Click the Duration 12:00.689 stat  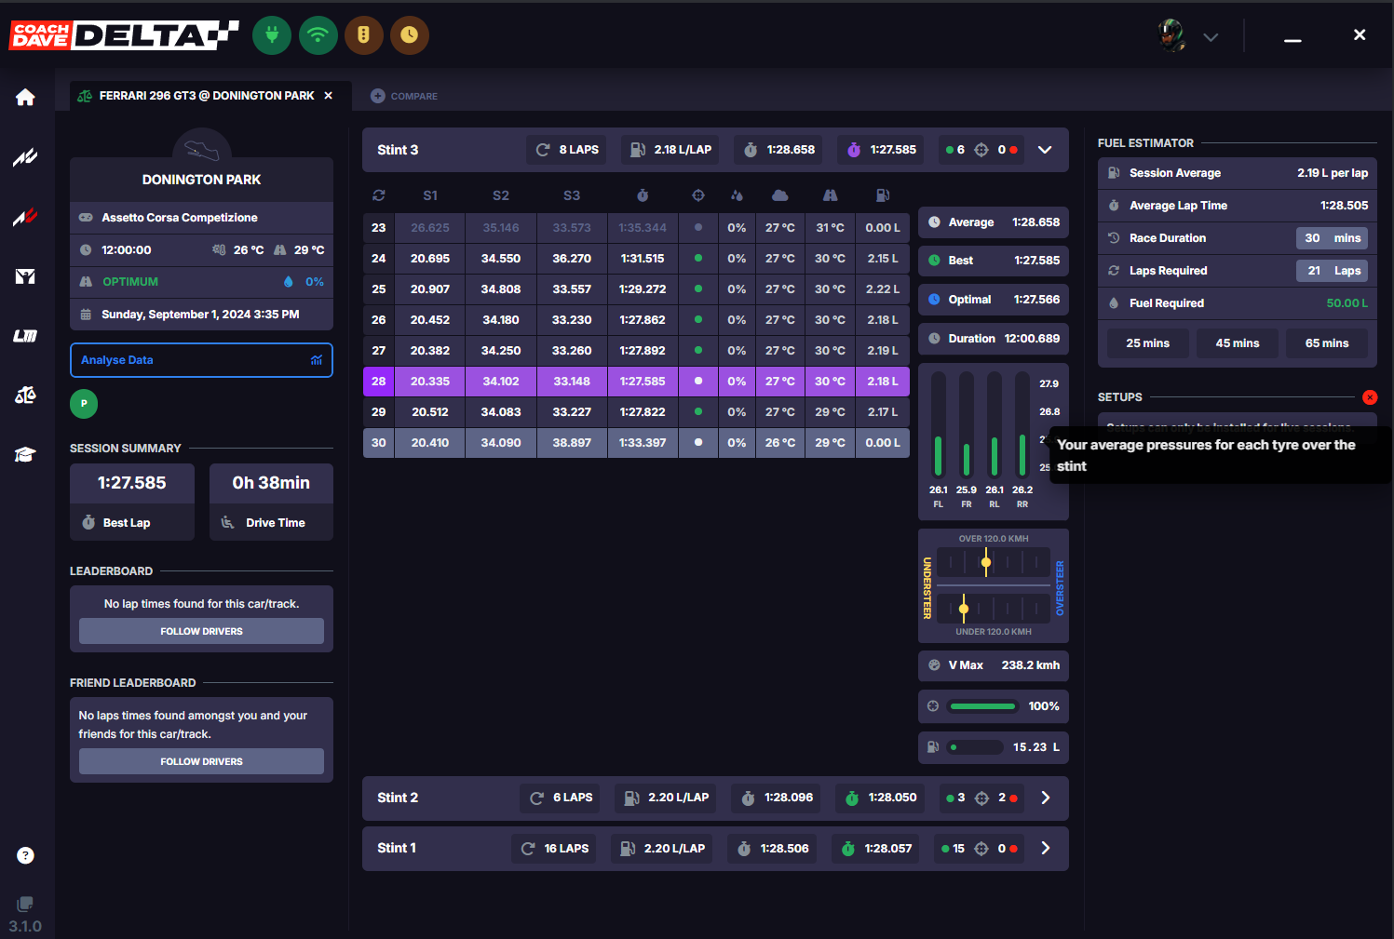pos(994,339)
